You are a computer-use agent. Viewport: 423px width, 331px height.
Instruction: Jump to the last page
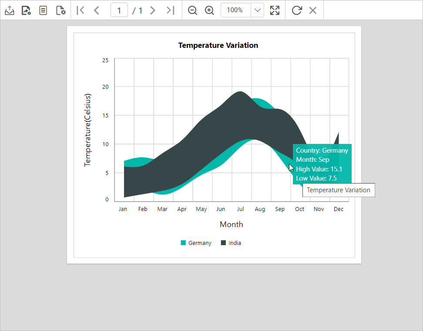point(170,10)
